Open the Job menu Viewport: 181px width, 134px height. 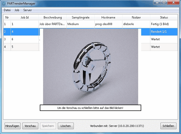[17, 10]
